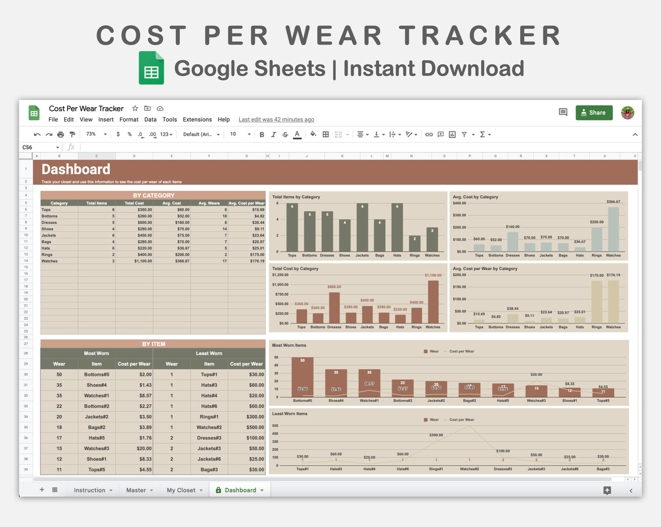Toggle strikethrough formatting
This screenshot has width=661, height=527.
pyautogui.click(x=285, y=134)
